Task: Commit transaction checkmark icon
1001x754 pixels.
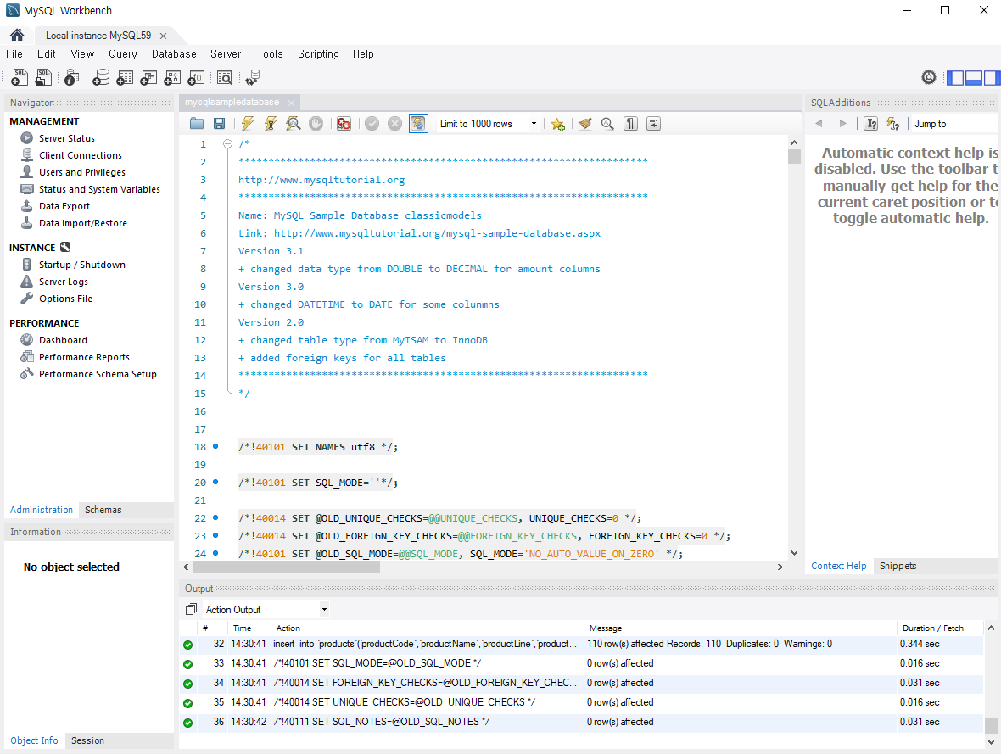Action: 372,124
